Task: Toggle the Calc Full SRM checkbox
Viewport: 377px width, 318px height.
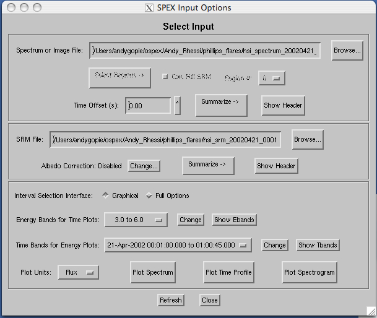Action: tap(165, 77)
